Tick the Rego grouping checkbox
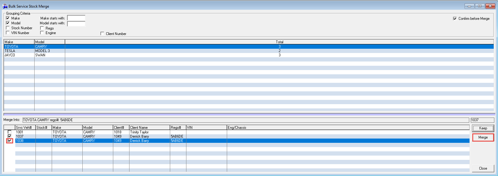 [x=42, y=28]
